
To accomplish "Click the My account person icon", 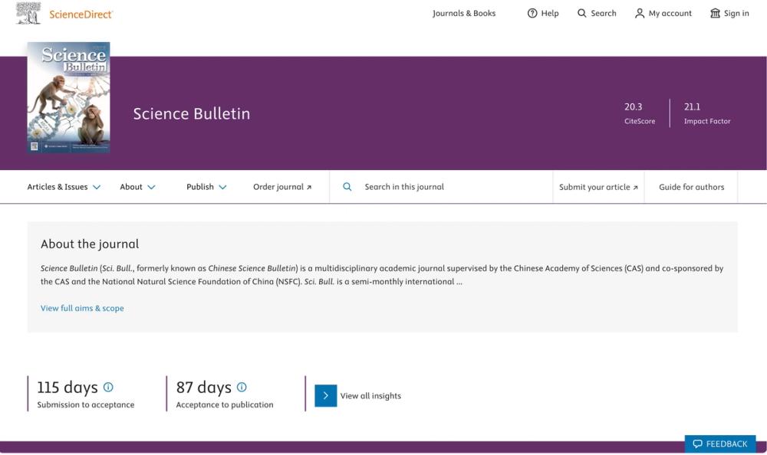I will click(x=640, y=13).
